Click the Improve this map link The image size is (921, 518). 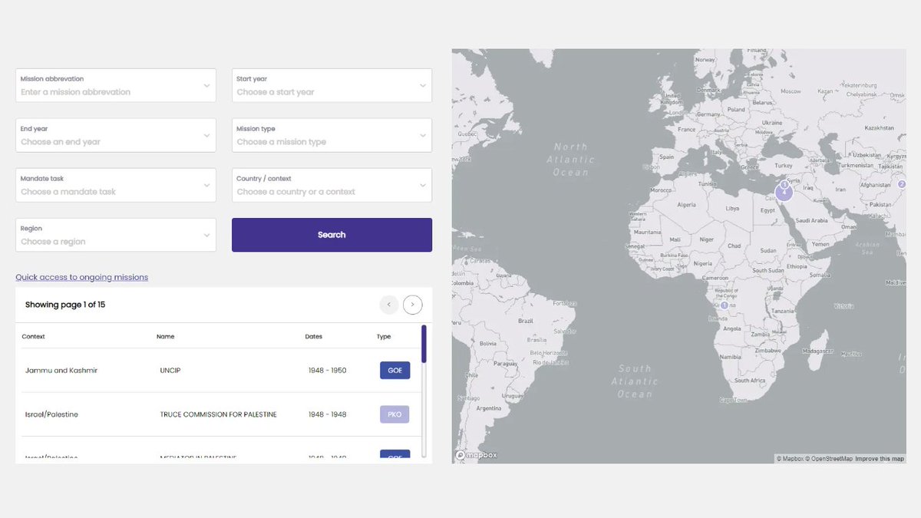coord(880,459)
